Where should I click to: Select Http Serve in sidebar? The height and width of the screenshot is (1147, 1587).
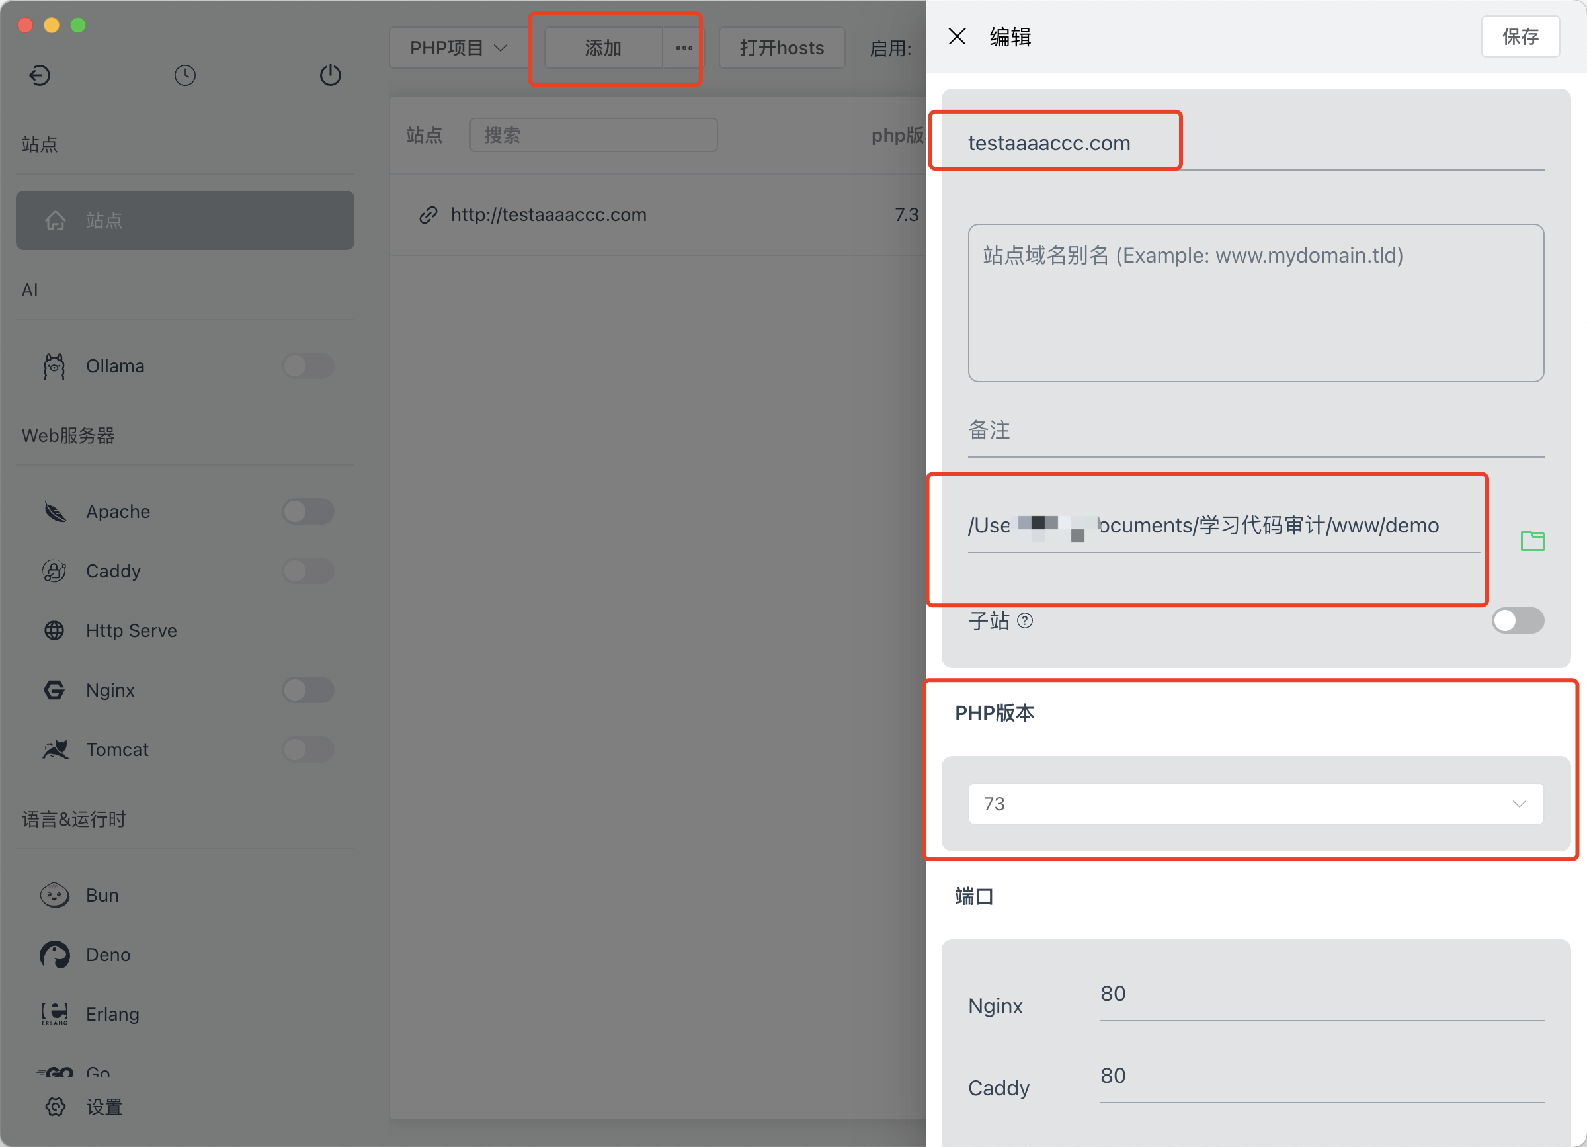point(131,630)
